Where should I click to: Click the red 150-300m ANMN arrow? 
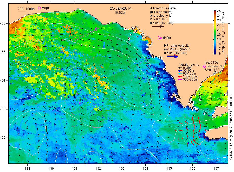180,77
